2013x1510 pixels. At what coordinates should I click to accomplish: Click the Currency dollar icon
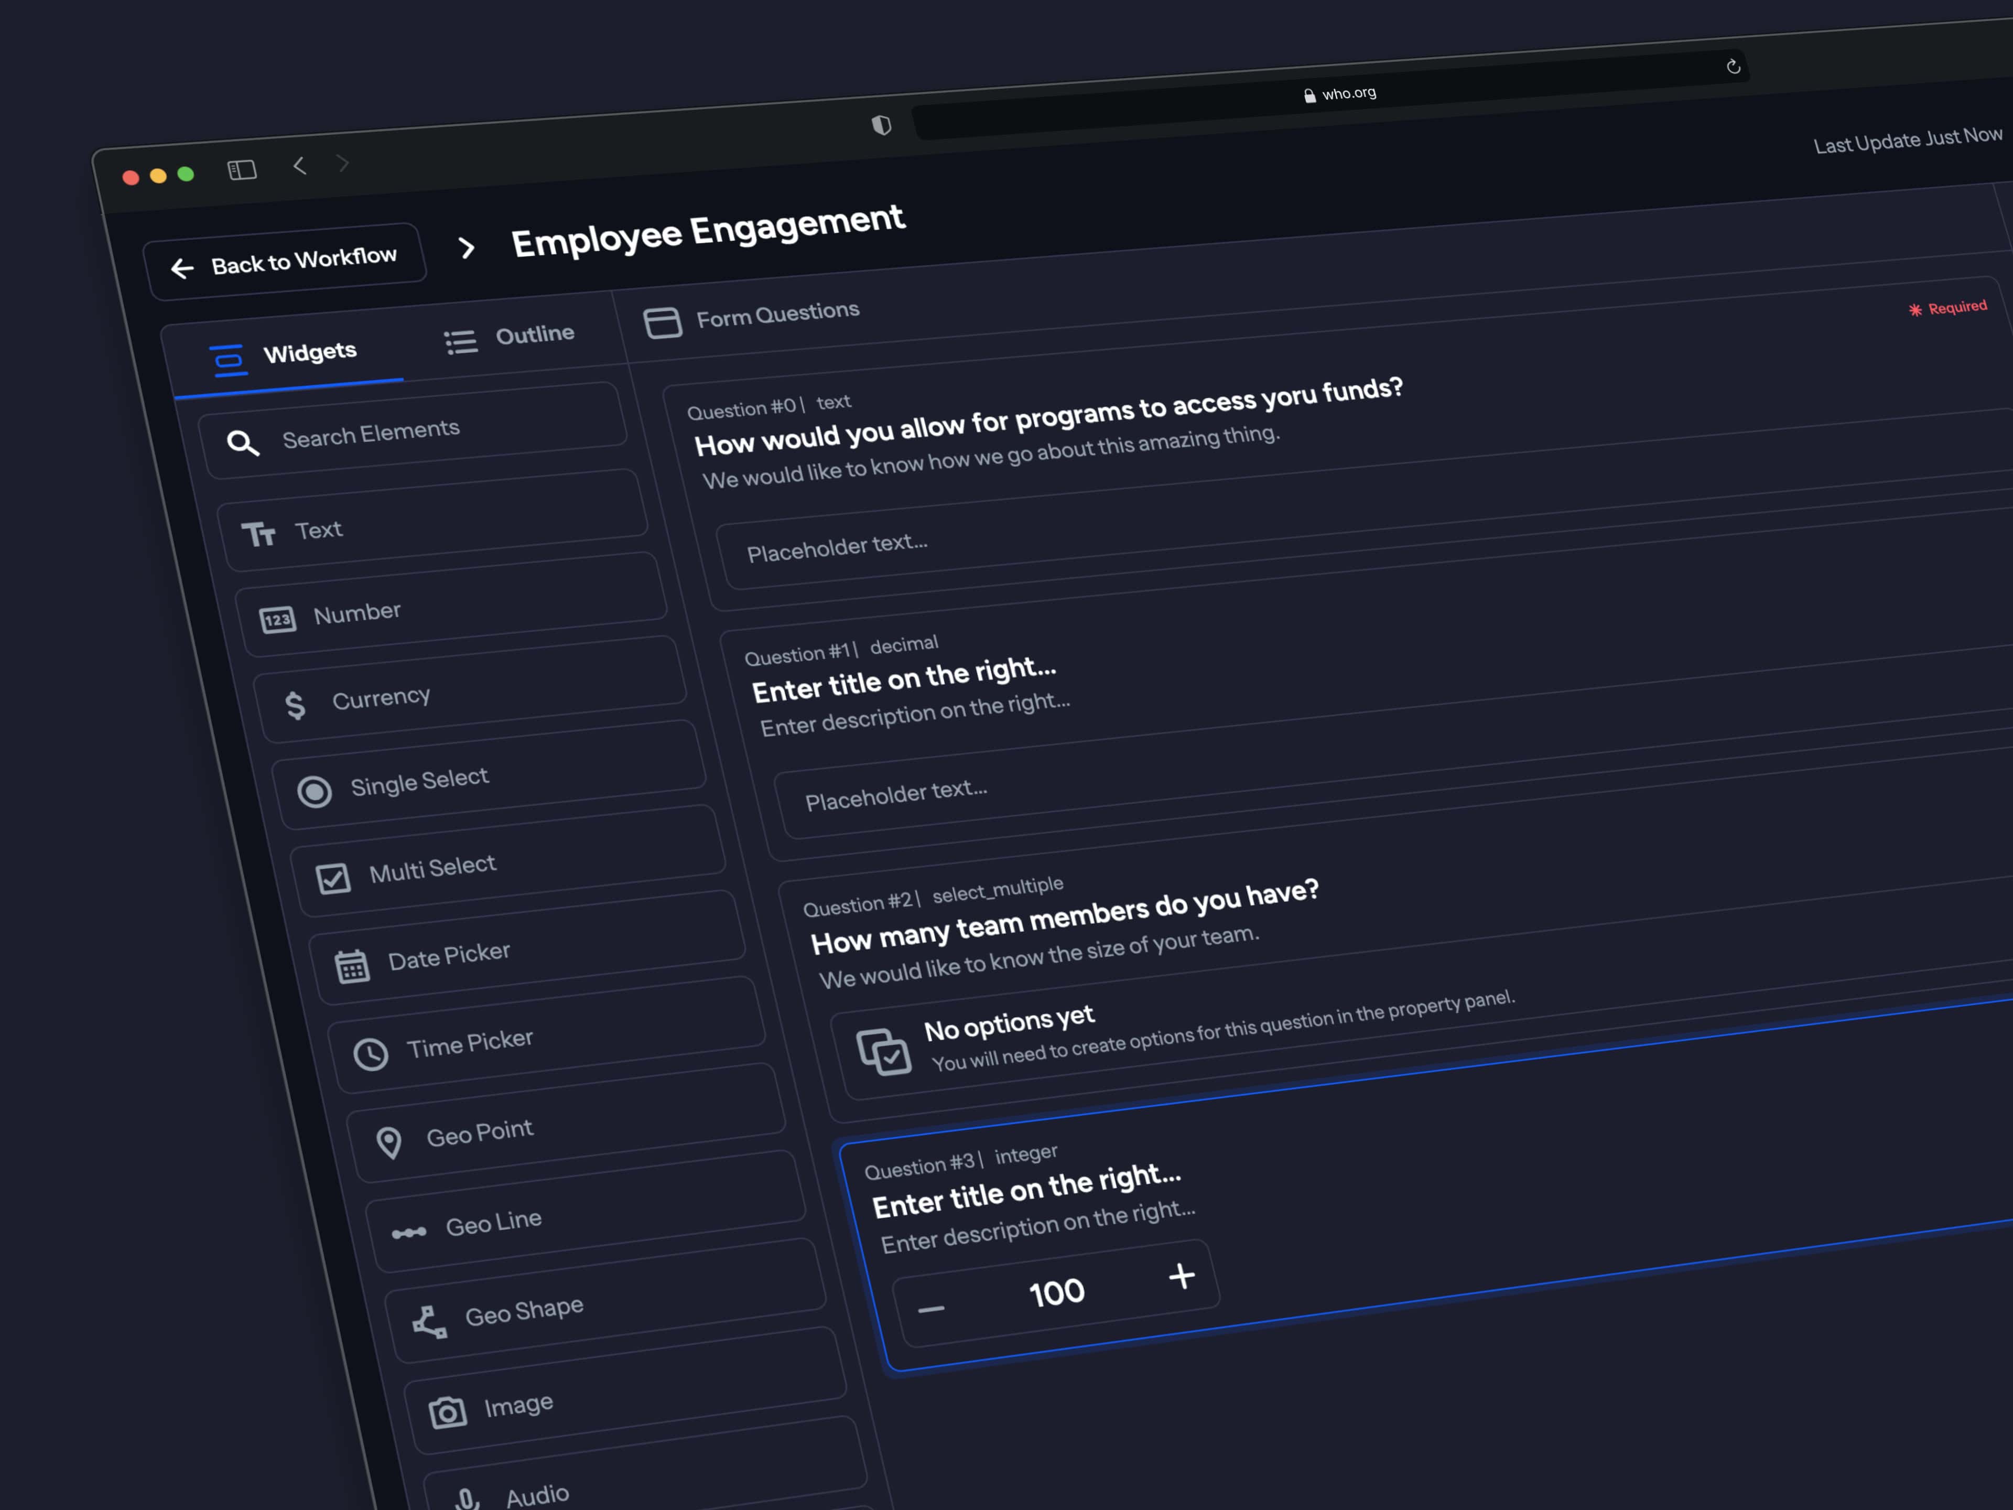(295, 705)
